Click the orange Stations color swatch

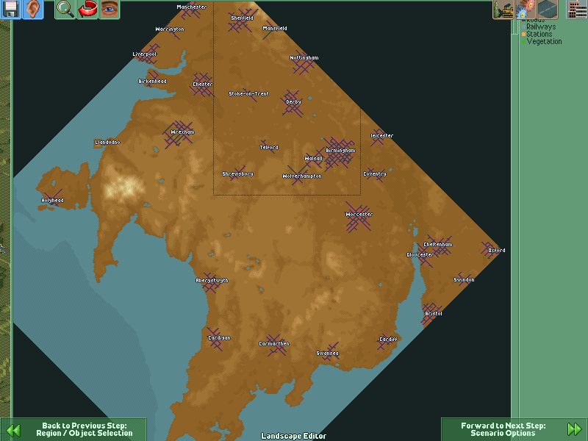click(523, 34)
